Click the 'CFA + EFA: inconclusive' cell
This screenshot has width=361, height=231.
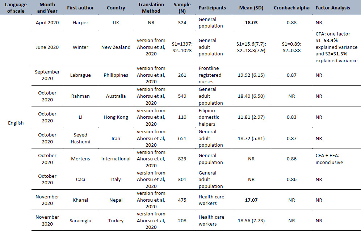click(329, 159)
